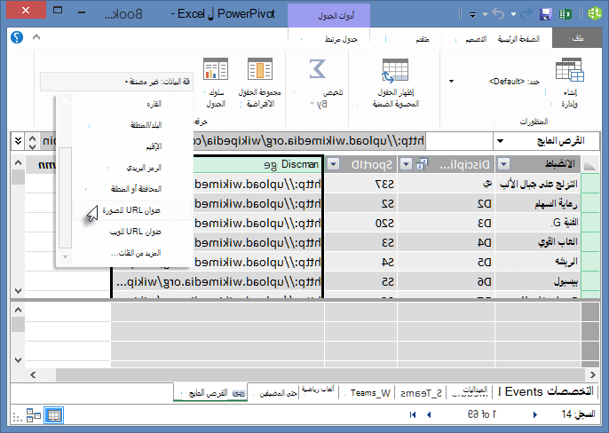Choose عنوان URL للصورة (Image URL) category
Screen dimensions: 609x433
pyautogui.click(x=132, y=210)
